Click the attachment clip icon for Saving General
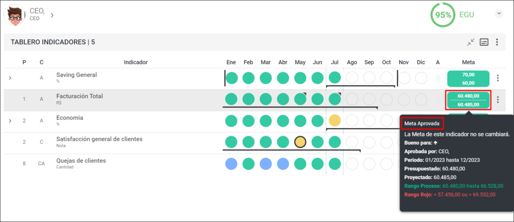The image size is (514, 222). click(437, 78)
